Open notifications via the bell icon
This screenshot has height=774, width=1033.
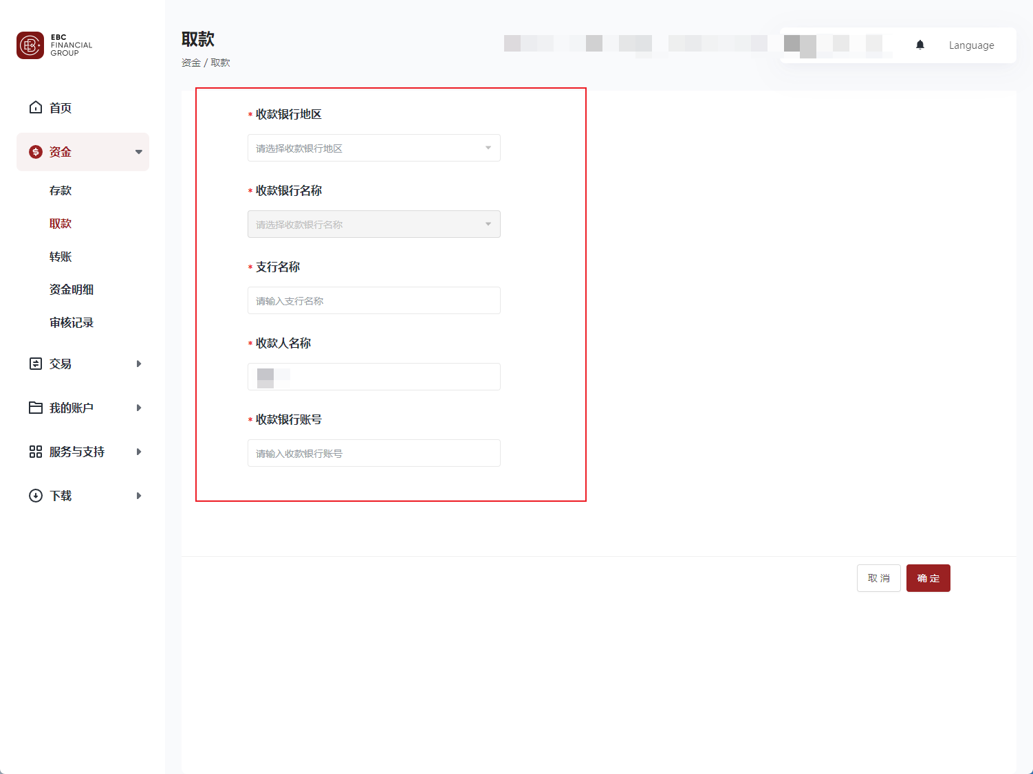(920, 45)
